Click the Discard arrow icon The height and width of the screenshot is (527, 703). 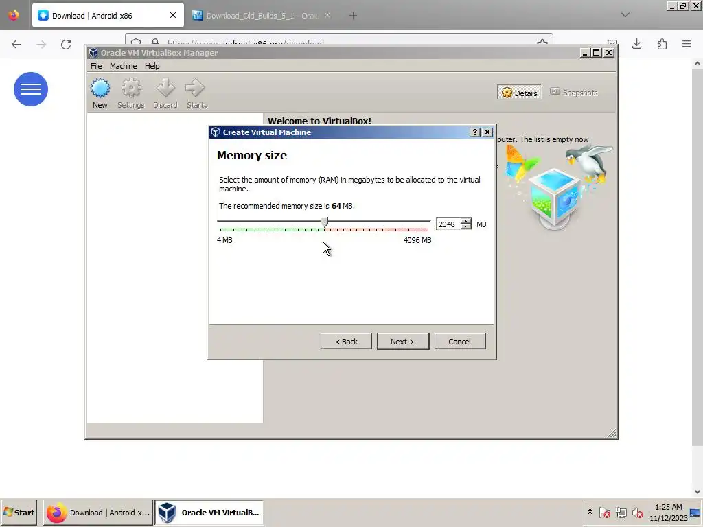point(165,93)
